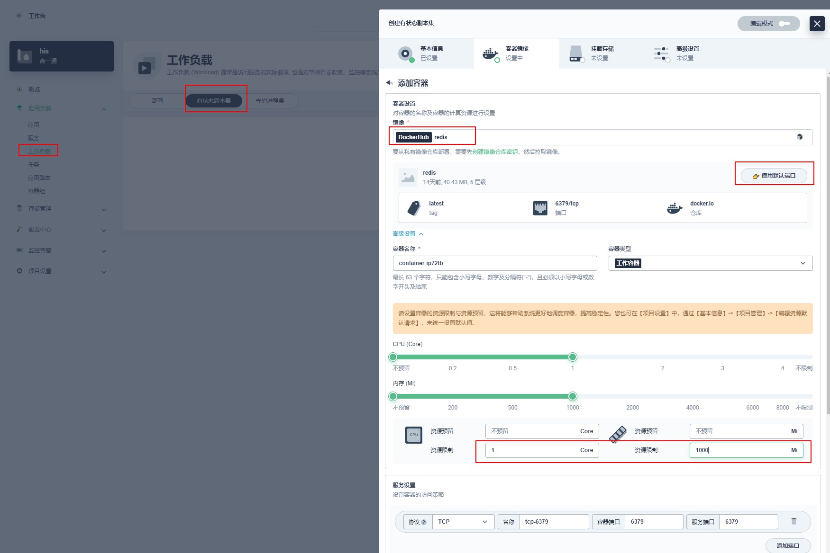
Task: Open the 创建镜像仓库密钥 link
Action: coord(495,152)
